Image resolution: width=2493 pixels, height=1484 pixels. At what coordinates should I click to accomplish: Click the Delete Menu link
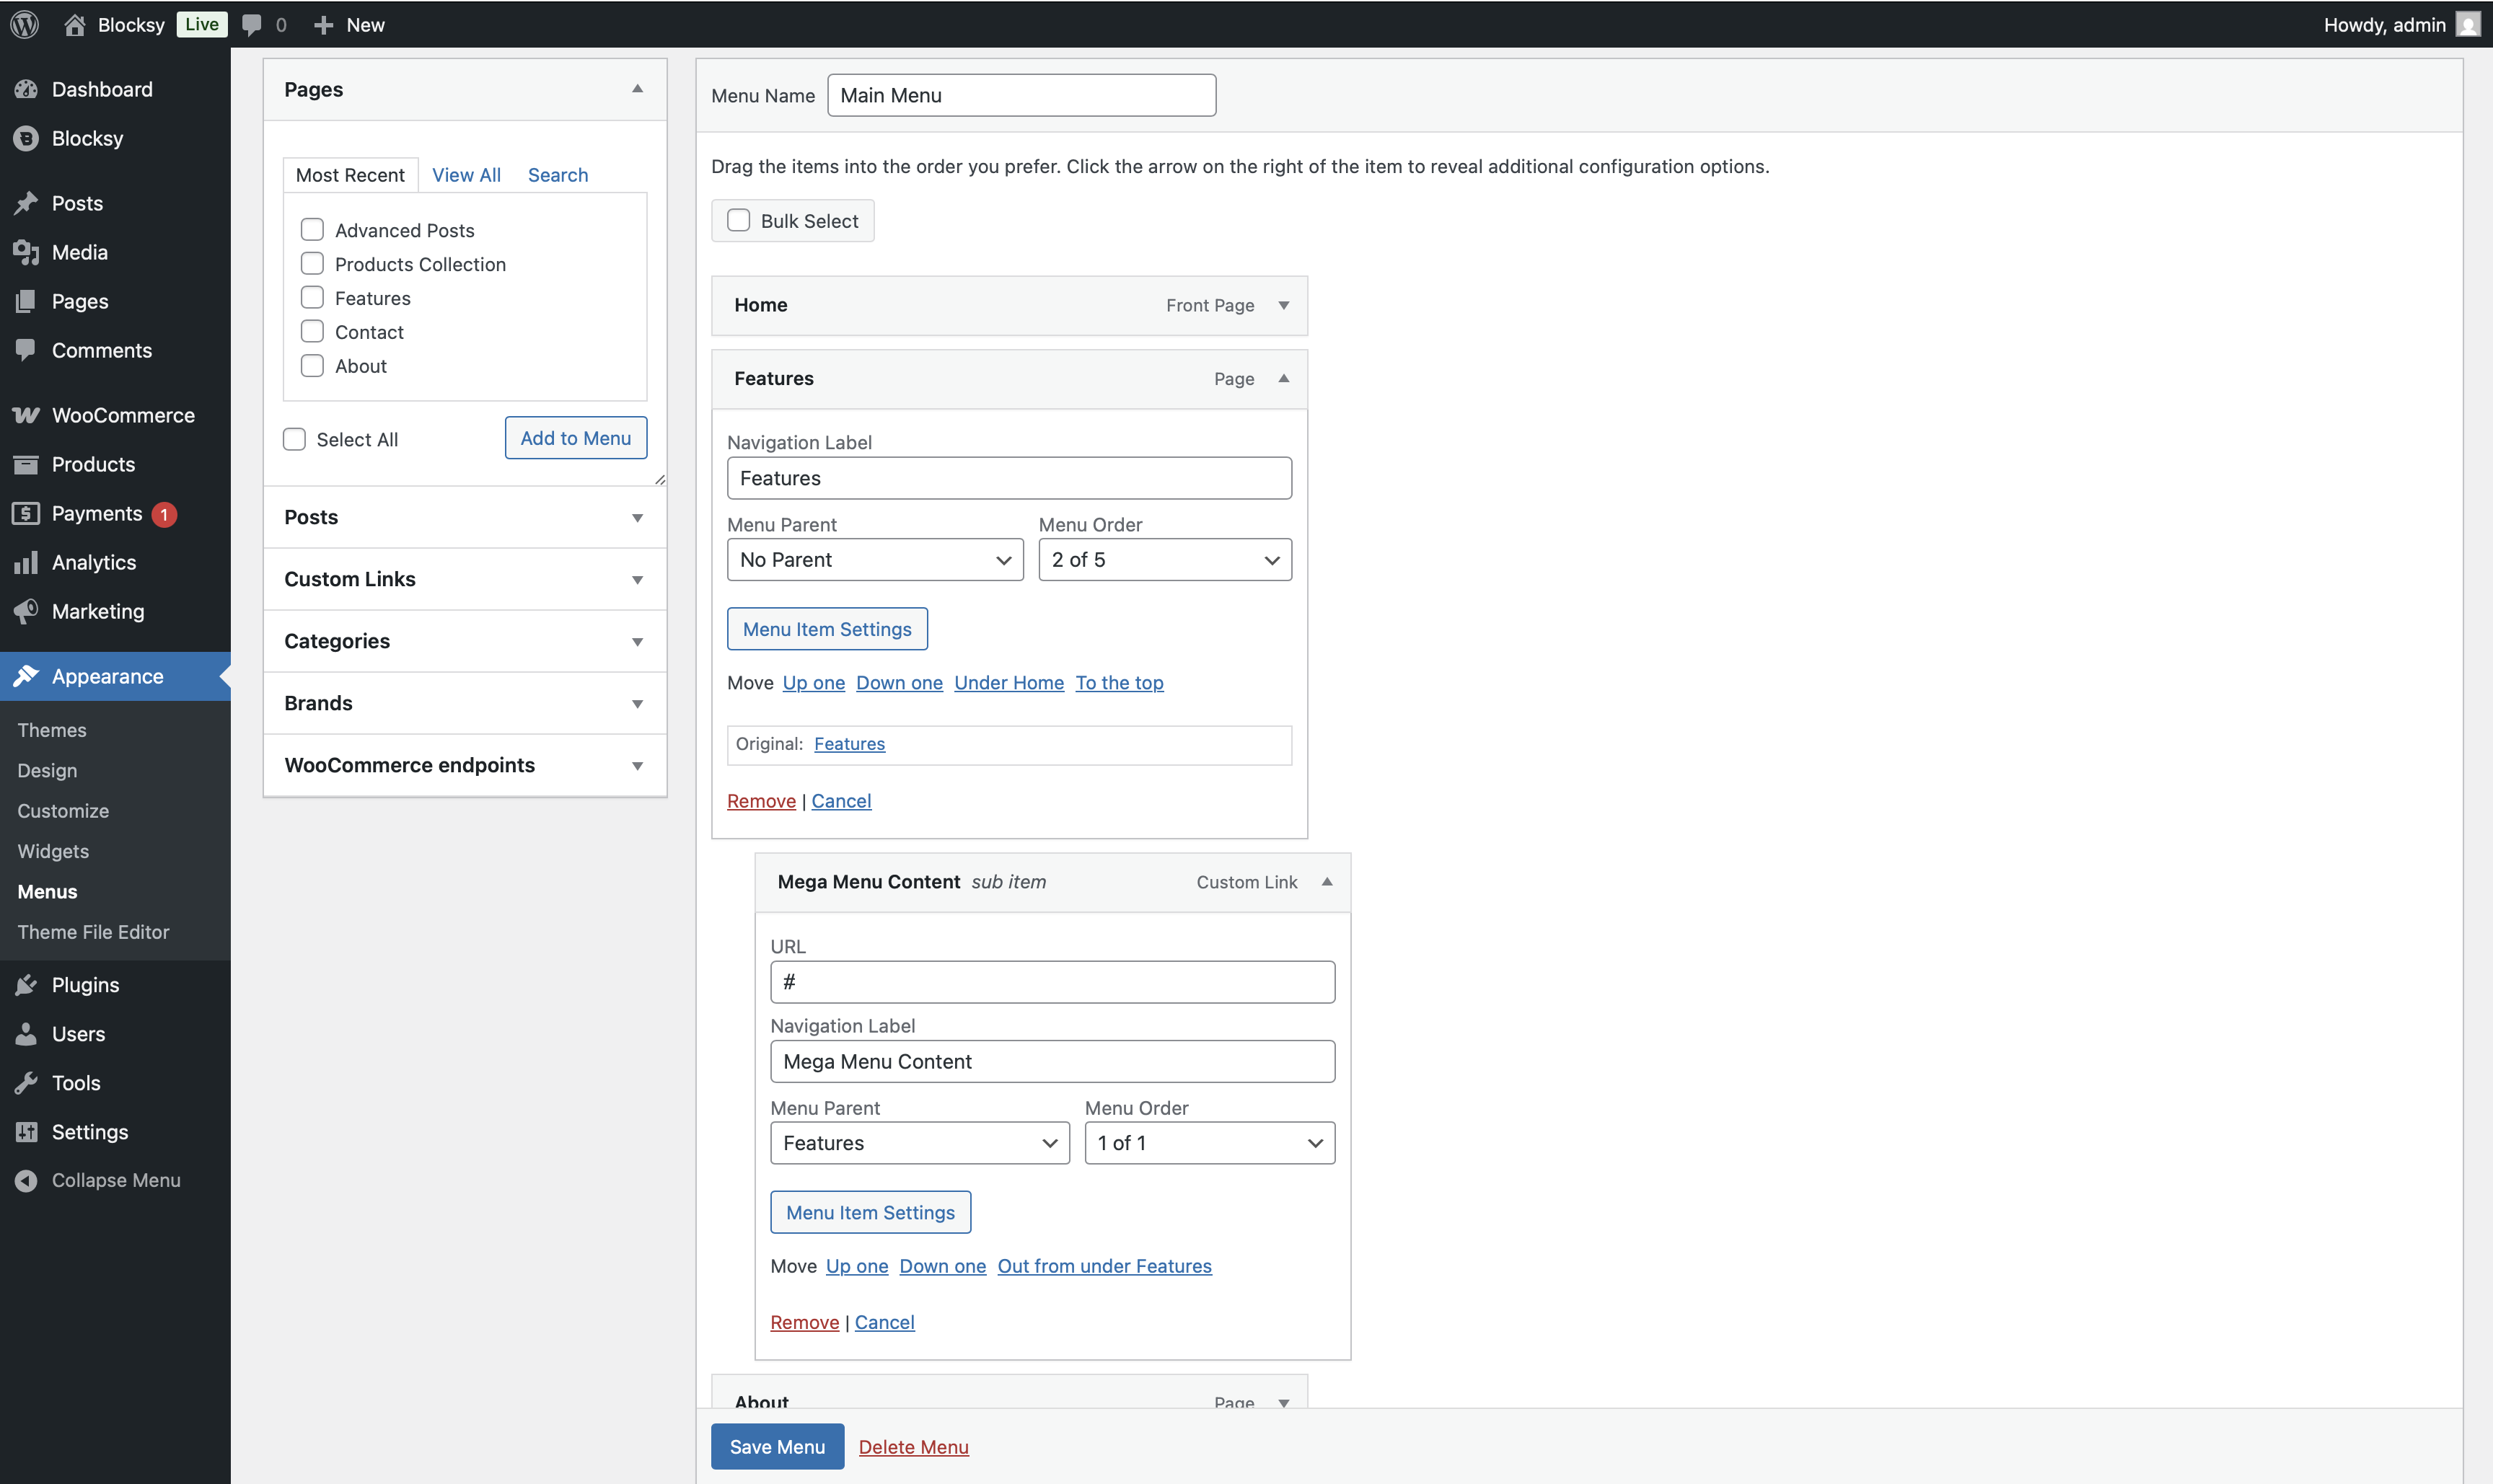click(x=913, y=1447)
